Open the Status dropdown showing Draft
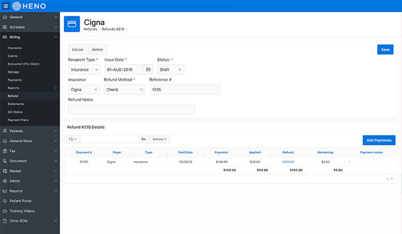This screenshot has height=234, width=402. pyautogui.click(x=170, y=70)
